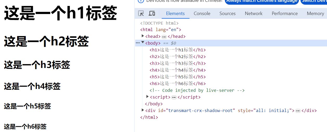Open the Sources tab
327x132 pixels.
coord(227,13)
